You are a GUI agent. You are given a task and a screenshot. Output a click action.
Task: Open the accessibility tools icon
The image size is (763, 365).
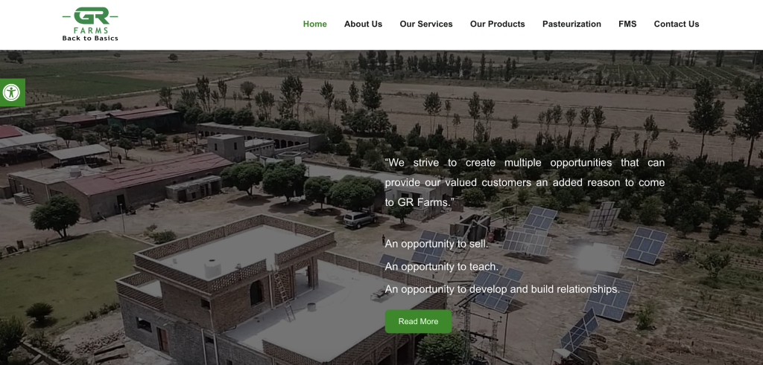click(12, 92)
